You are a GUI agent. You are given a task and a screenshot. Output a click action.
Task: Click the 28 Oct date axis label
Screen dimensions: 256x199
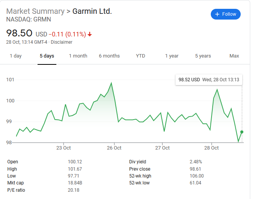click(x=212, y=148)
